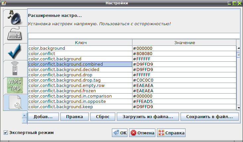Viewport: 243px width, 142px height.
Task: Open the keyboard shortcuts settings tab
Action: click(x=15, y=35)
